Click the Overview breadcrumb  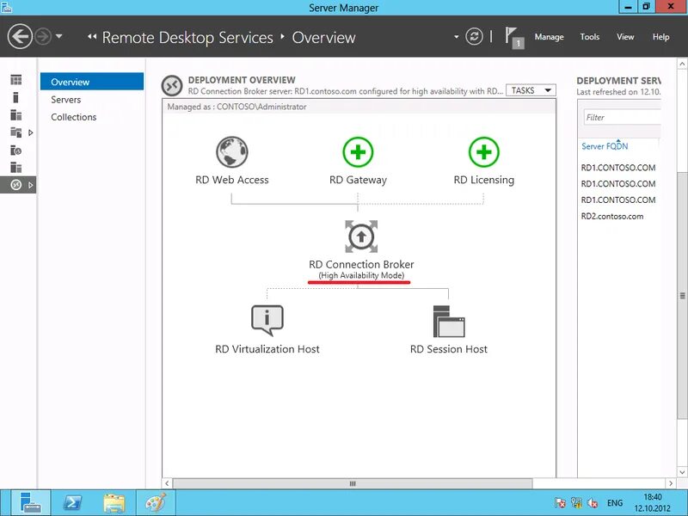click(324, 37)
